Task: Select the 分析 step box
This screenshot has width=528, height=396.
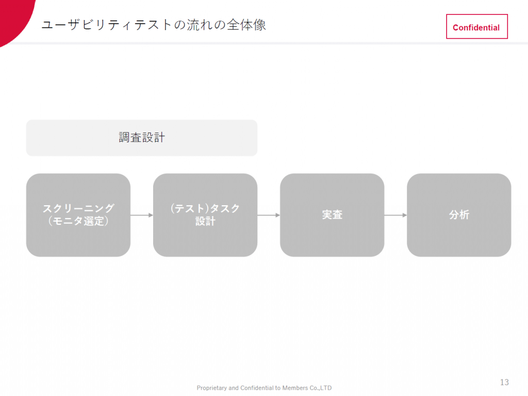Action: (459, 215)
